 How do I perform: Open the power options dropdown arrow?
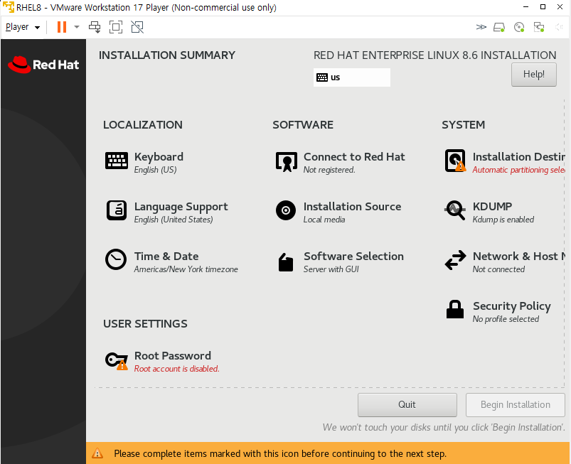77,27
